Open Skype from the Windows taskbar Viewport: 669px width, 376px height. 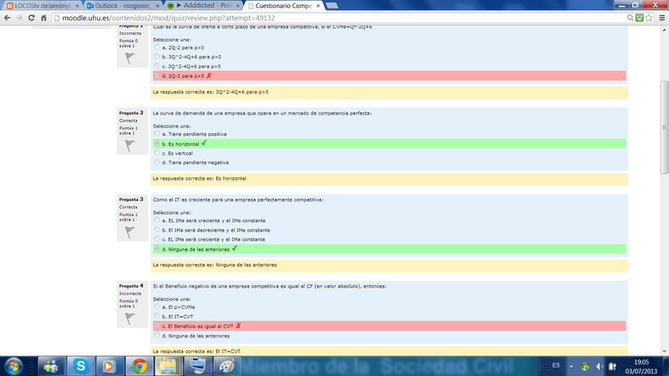(80, 366)
